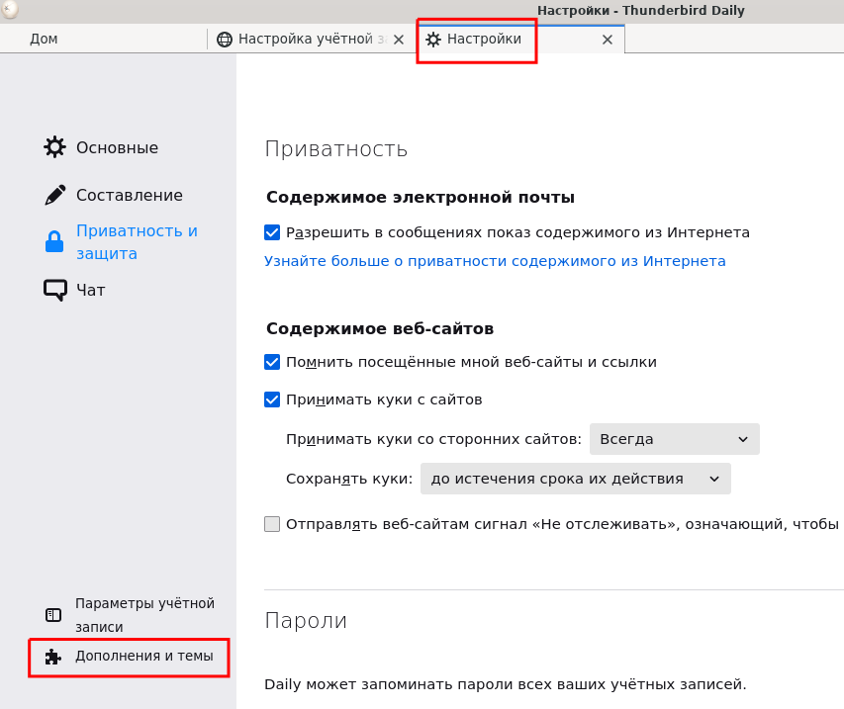Close the Настройки tab
The height and width of the screenshot is (709, 844).
tap(607, 40)
